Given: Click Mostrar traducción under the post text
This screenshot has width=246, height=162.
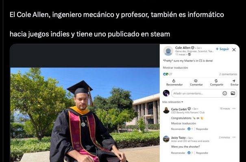Looking at the screenshot, I should (x=175, y=68).
